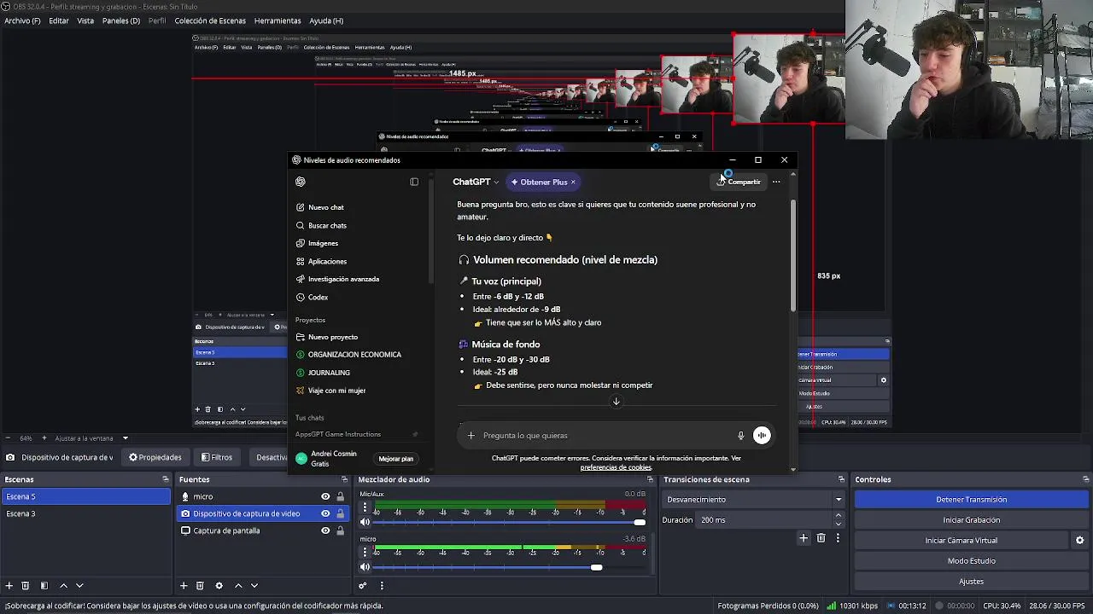1093x614 pixels.
Task: Jump to latest message arrow in ChatGPT
Action: (616, 402)
